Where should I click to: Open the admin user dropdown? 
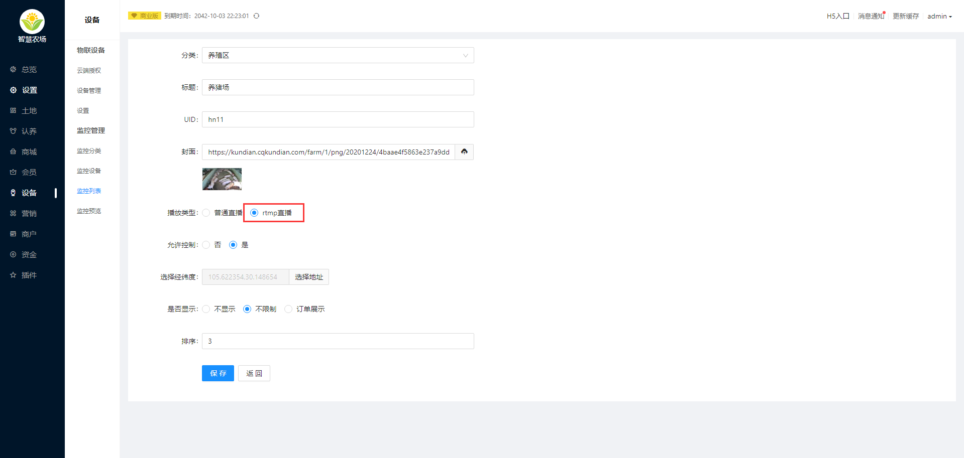(939, 16)
